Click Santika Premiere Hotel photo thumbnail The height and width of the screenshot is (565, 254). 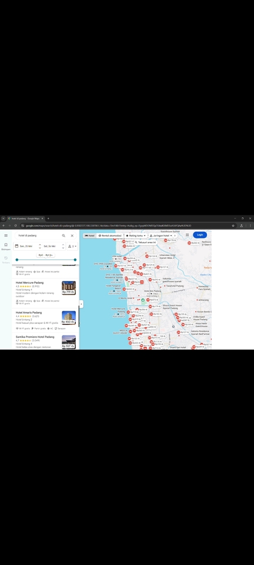[69, 341]
